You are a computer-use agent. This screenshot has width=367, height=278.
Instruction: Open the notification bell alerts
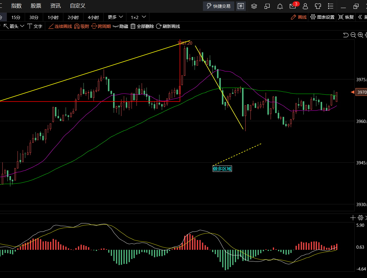280,6
